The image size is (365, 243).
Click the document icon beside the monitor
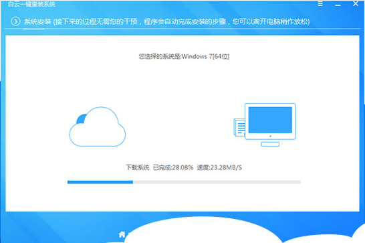click(239, 127)
